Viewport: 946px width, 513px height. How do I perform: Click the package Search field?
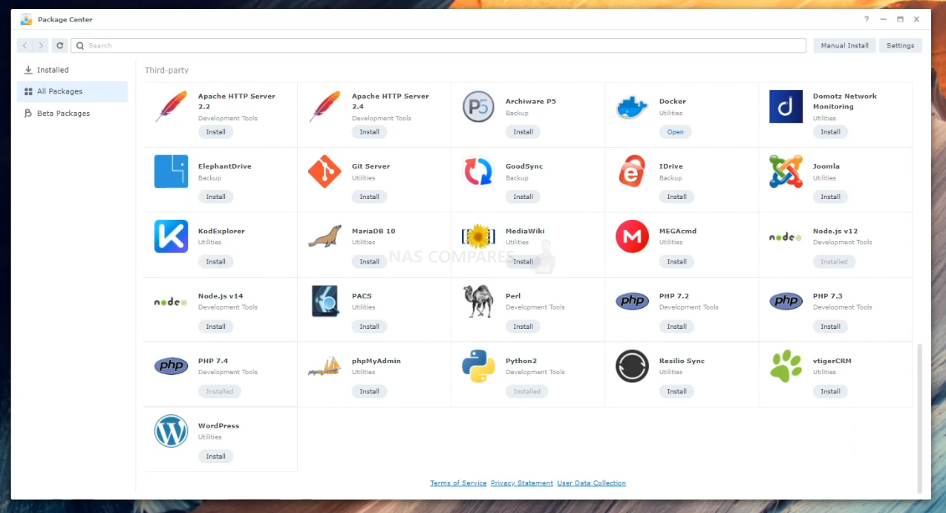pyautogui.click(x=438, y=45)
